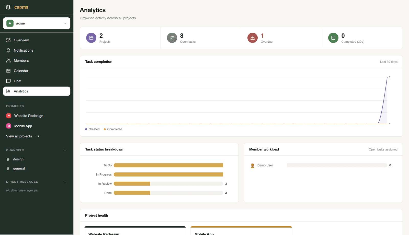Screen dimensions: 409x235
Task: Click the green acme avatar badge
Action: tap(10, 23)
